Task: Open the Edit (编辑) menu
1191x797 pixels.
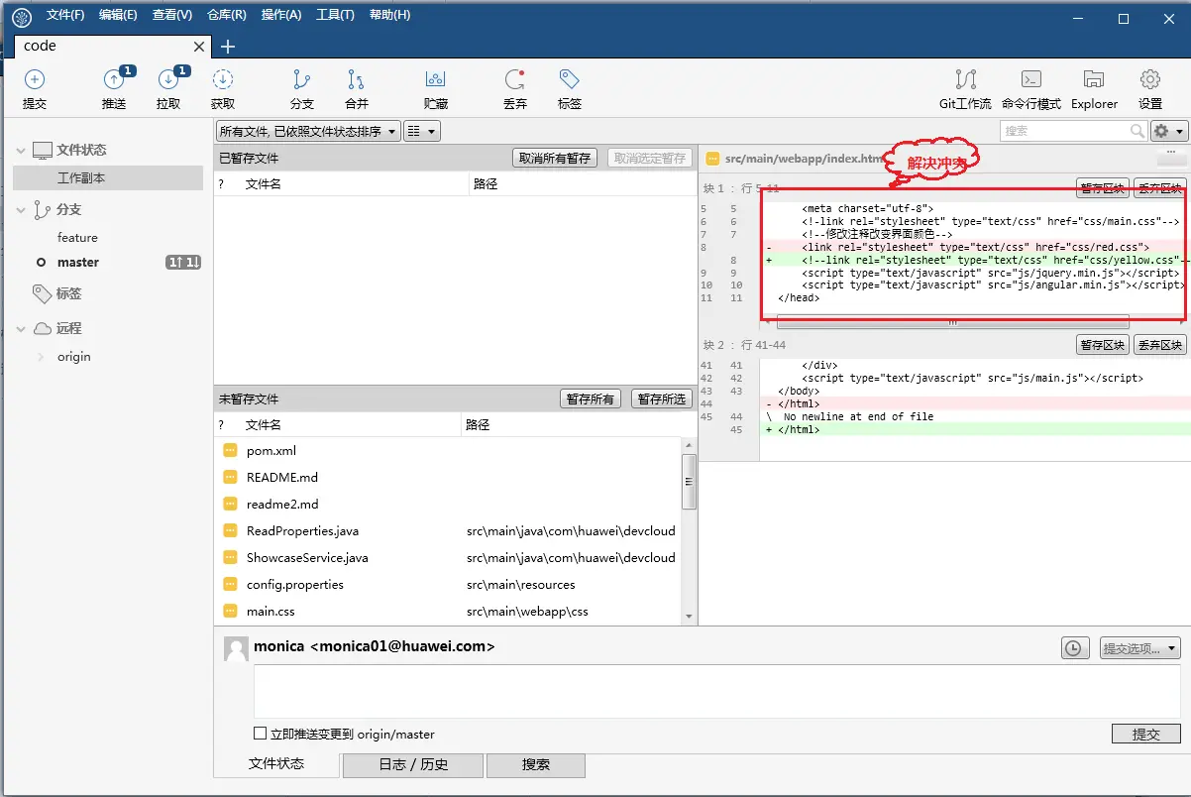Action: tap(119, 15)
